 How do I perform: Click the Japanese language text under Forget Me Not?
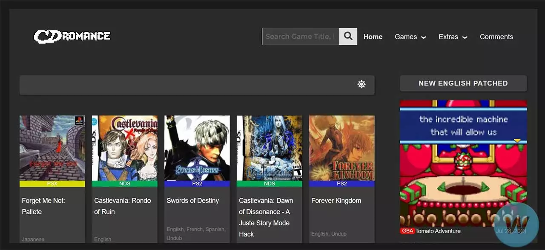[33, 239]
